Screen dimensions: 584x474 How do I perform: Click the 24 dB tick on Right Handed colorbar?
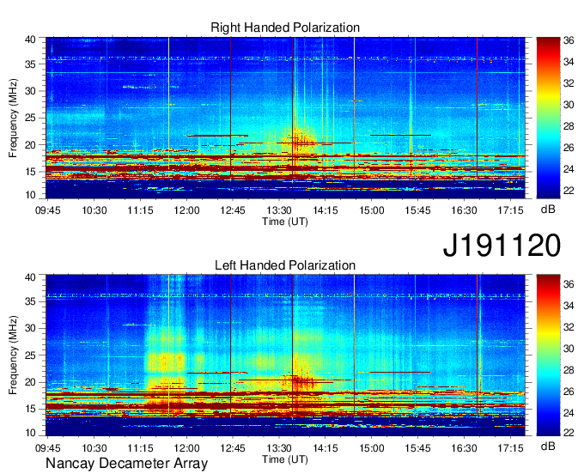pyautogui.click(x=569, y=169)
